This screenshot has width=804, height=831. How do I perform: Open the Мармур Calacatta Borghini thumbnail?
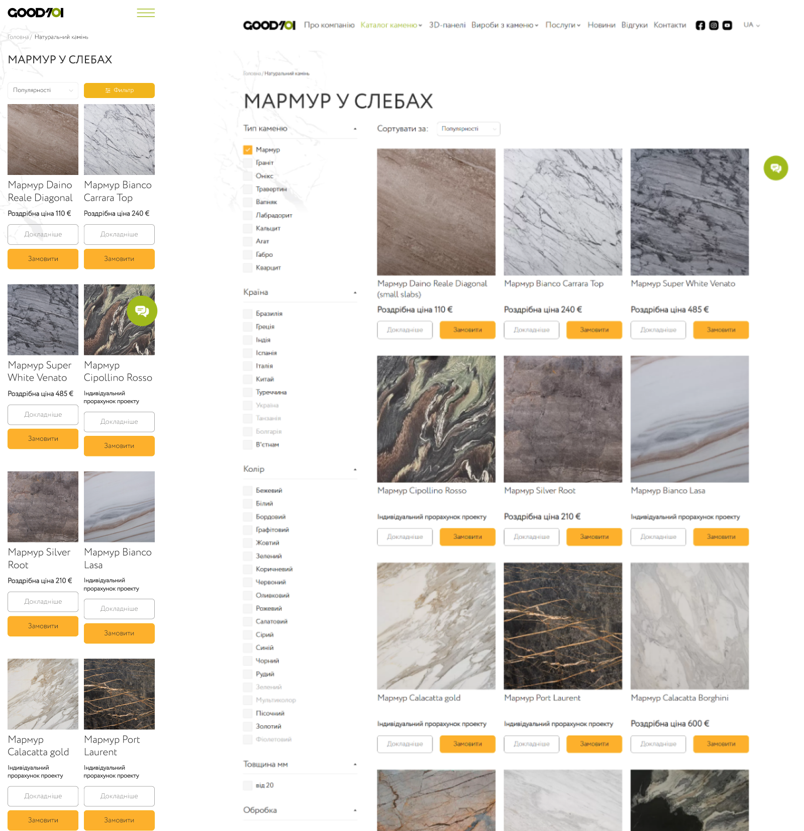pyautogui.click(x=689, y=626)
